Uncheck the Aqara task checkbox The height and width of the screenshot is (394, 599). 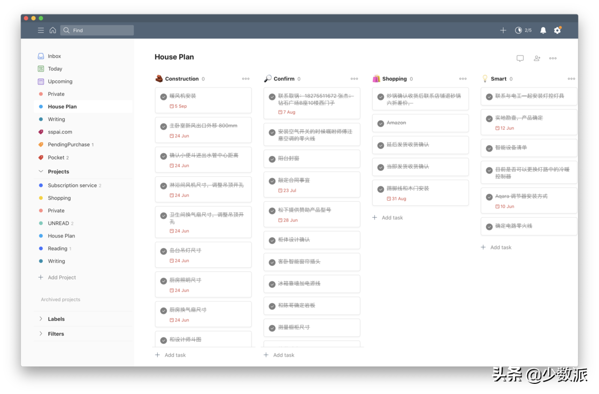[x=489, y=197]
